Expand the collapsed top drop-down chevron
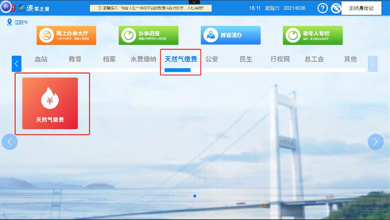The height and width of the screenshot is (220, 390). (x=194, y=2)
